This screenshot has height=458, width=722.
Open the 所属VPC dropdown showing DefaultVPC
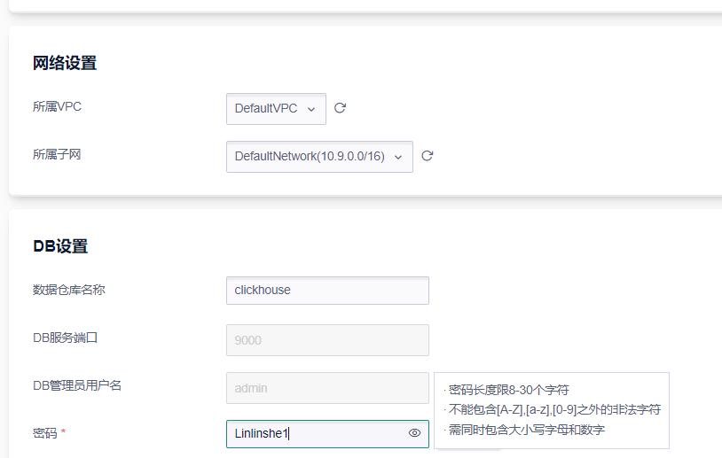click(266, 109)
